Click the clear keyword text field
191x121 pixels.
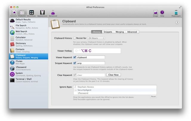pyautogui.click(x=91, y=75)
